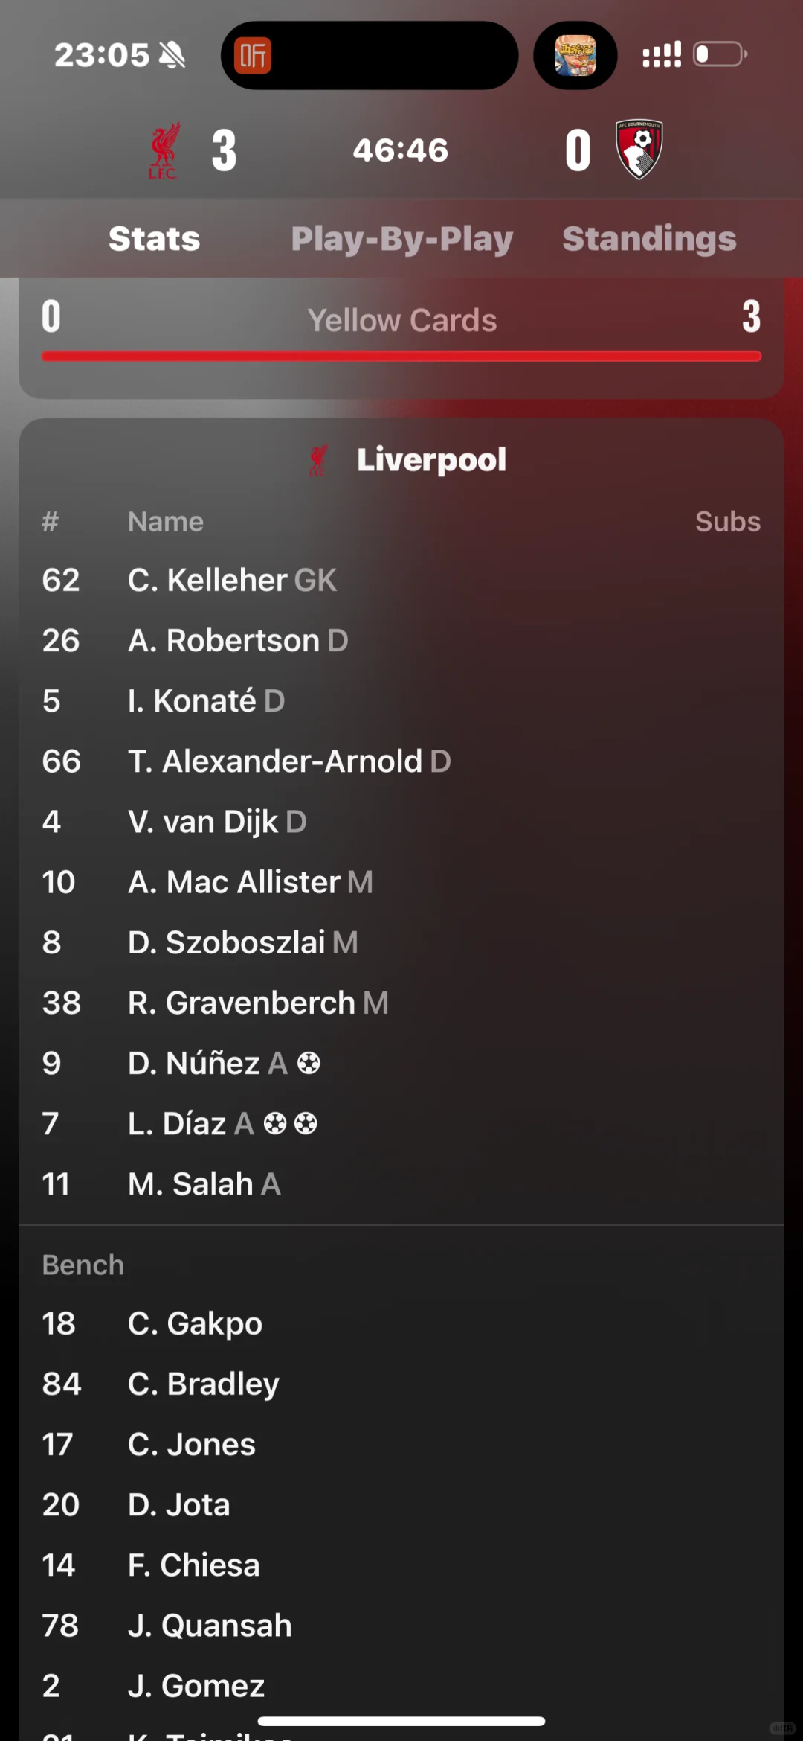Open the orange app in Dynamic Island
The height and width of the screenshot is (1741, 803).
tap(253, 56)
